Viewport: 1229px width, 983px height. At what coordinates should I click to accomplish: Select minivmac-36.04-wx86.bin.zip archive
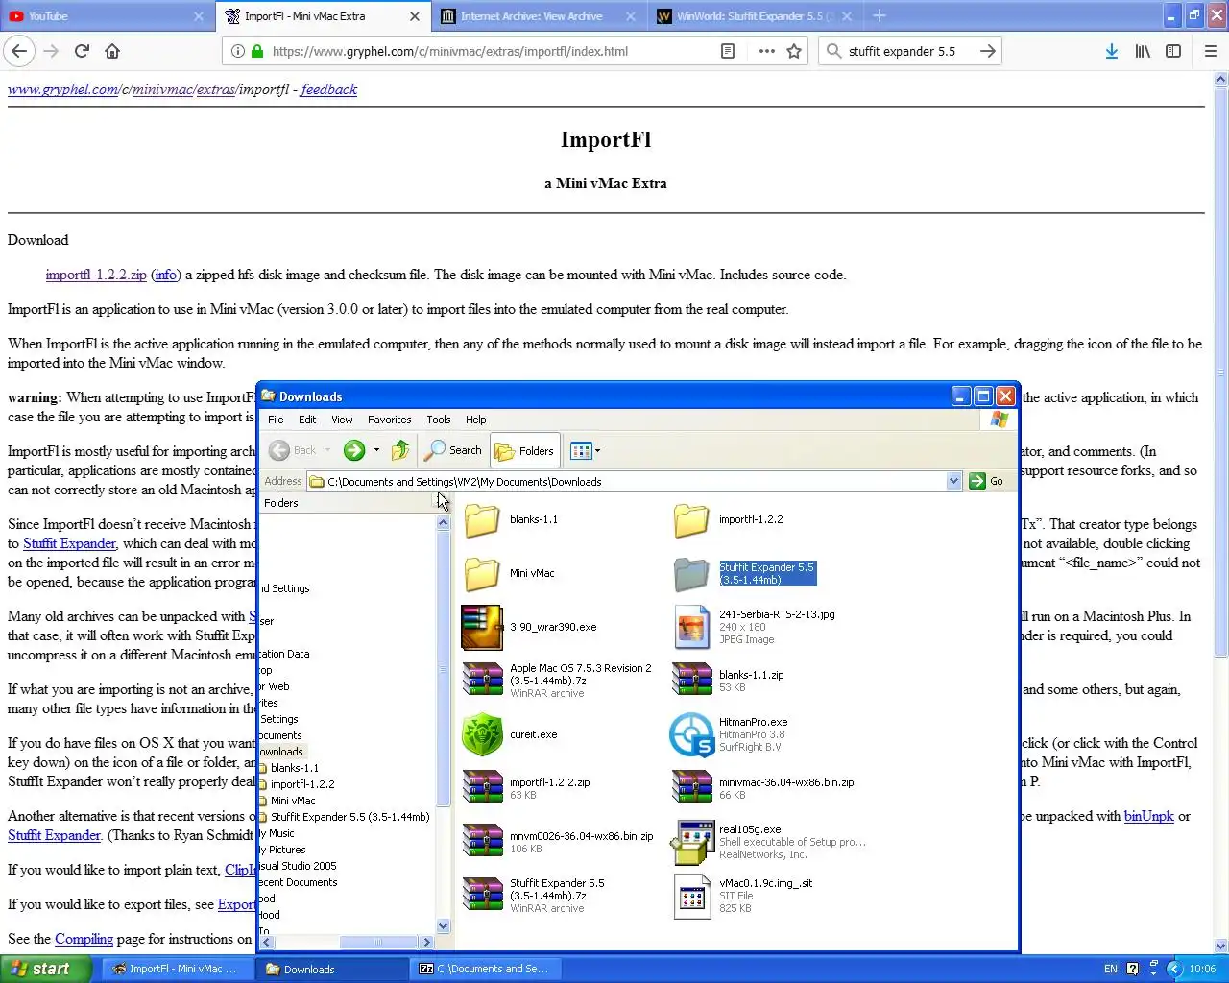click(763, 788)
